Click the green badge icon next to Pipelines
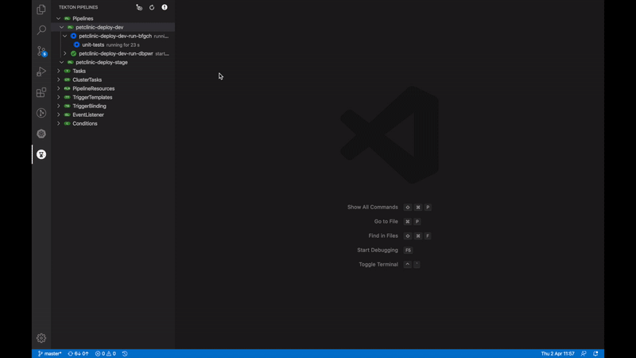 pyautogui.click(x=68, y=18)
